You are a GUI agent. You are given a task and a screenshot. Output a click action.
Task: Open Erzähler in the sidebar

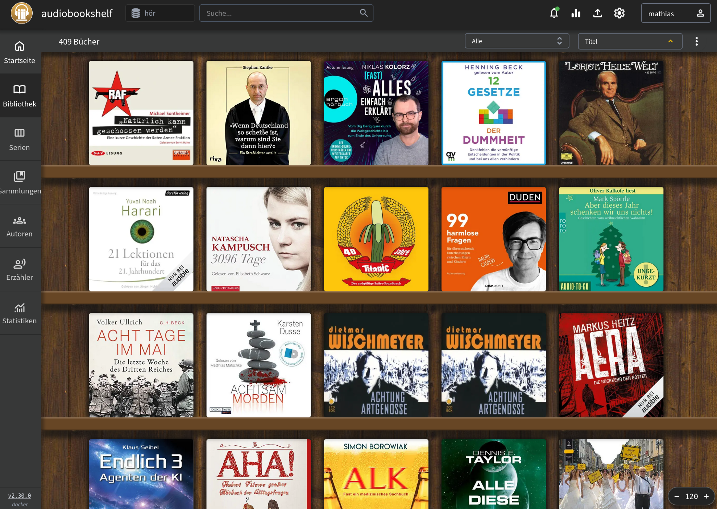point(20,269)
